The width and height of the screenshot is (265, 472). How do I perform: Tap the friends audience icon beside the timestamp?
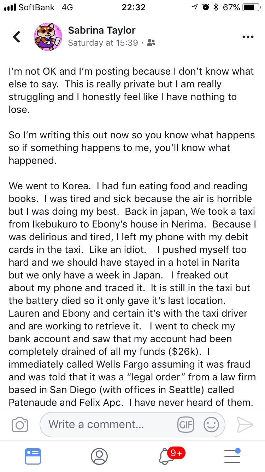click(151, 43)
